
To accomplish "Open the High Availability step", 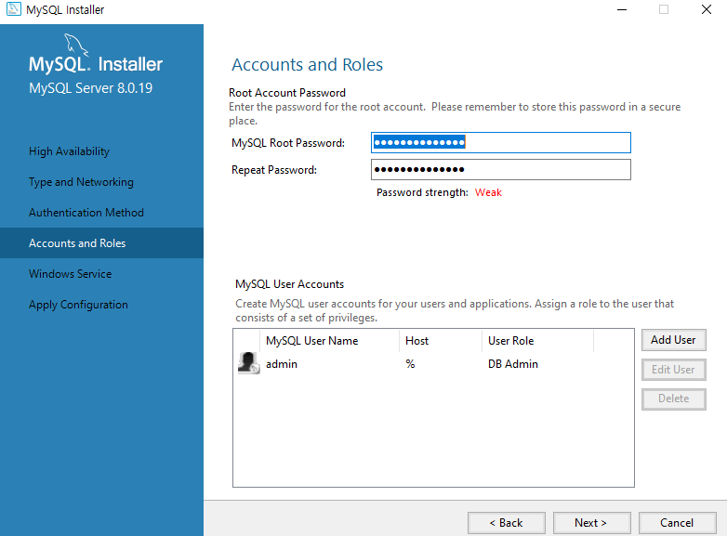I will point(69,151).
